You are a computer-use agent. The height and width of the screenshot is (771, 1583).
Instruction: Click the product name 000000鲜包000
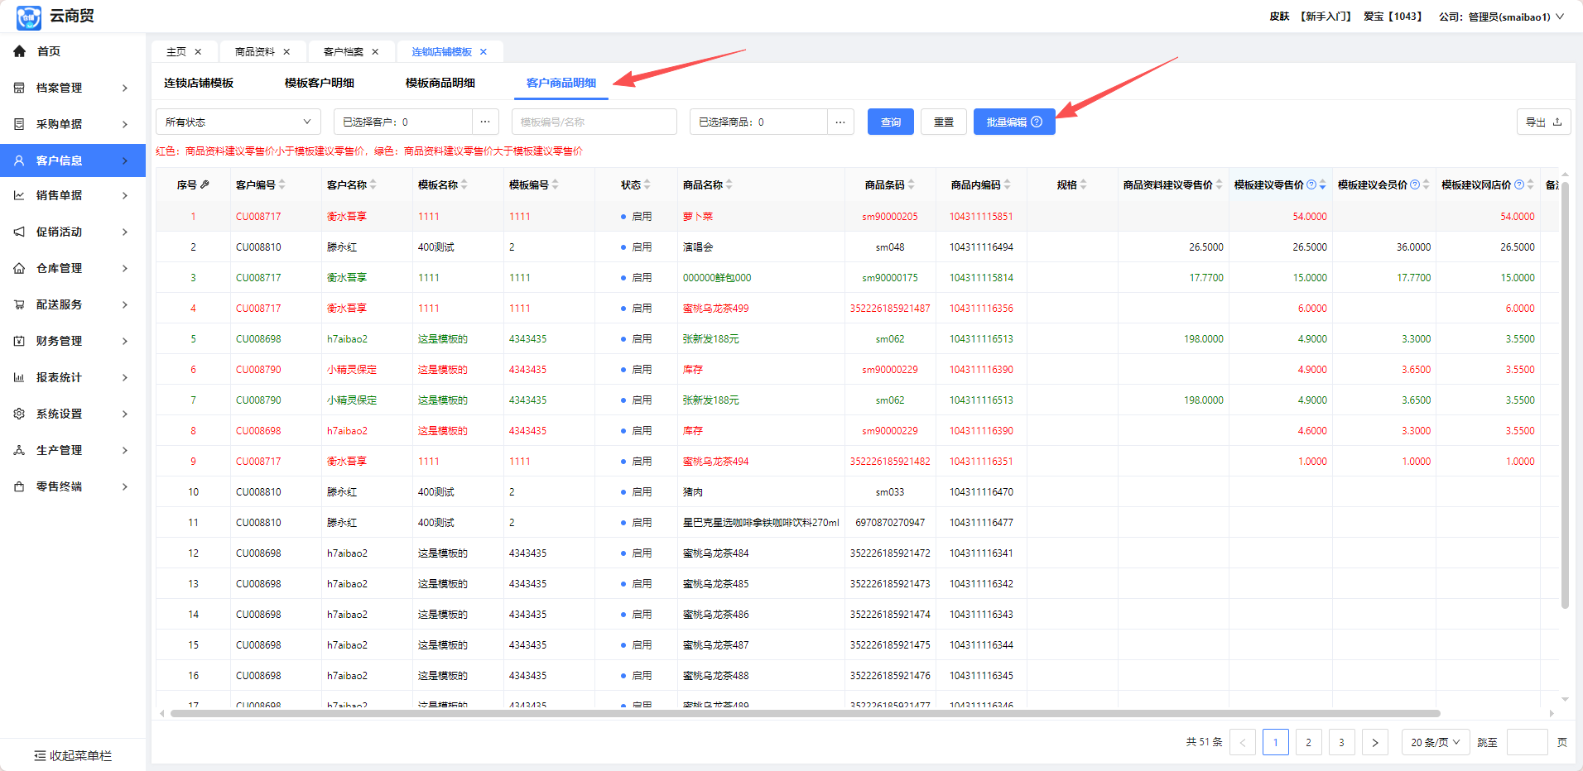pyautogui.click(x=717, y=278)
